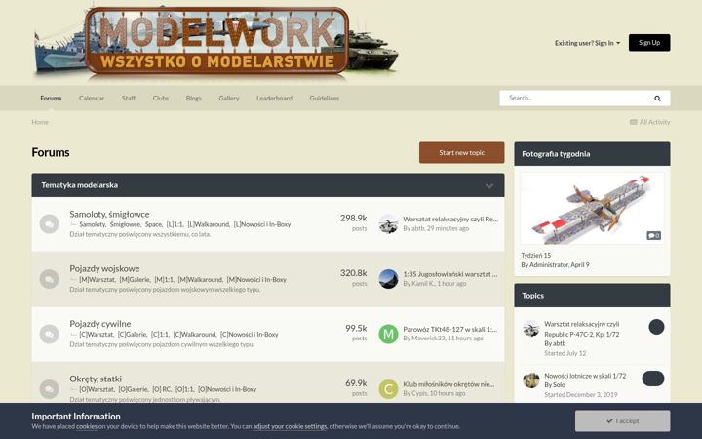Click the Tematyka modelarska category header title
Image resolution: width=702 pixels, height=439 pixels.
click(x=80, y=185)
